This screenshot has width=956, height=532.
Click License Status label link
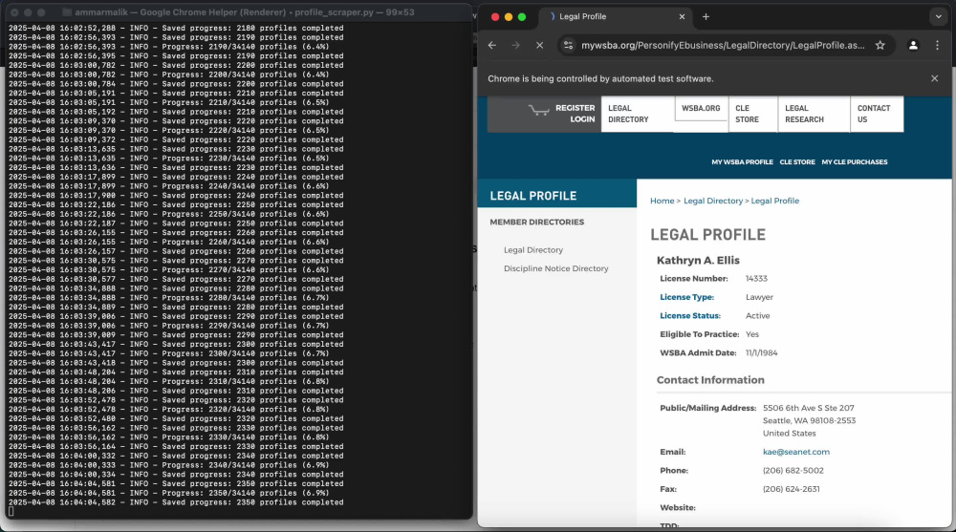pos(689,315)
